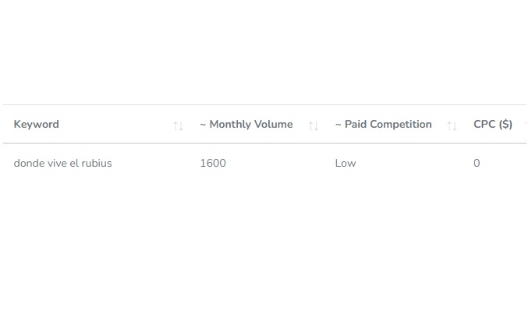Image resolution: width=532 pixels, height=335 pixels.
Task: Click the Paid Competition descending sort arrow
Action: pyautogui.click(x=455, y=125)
